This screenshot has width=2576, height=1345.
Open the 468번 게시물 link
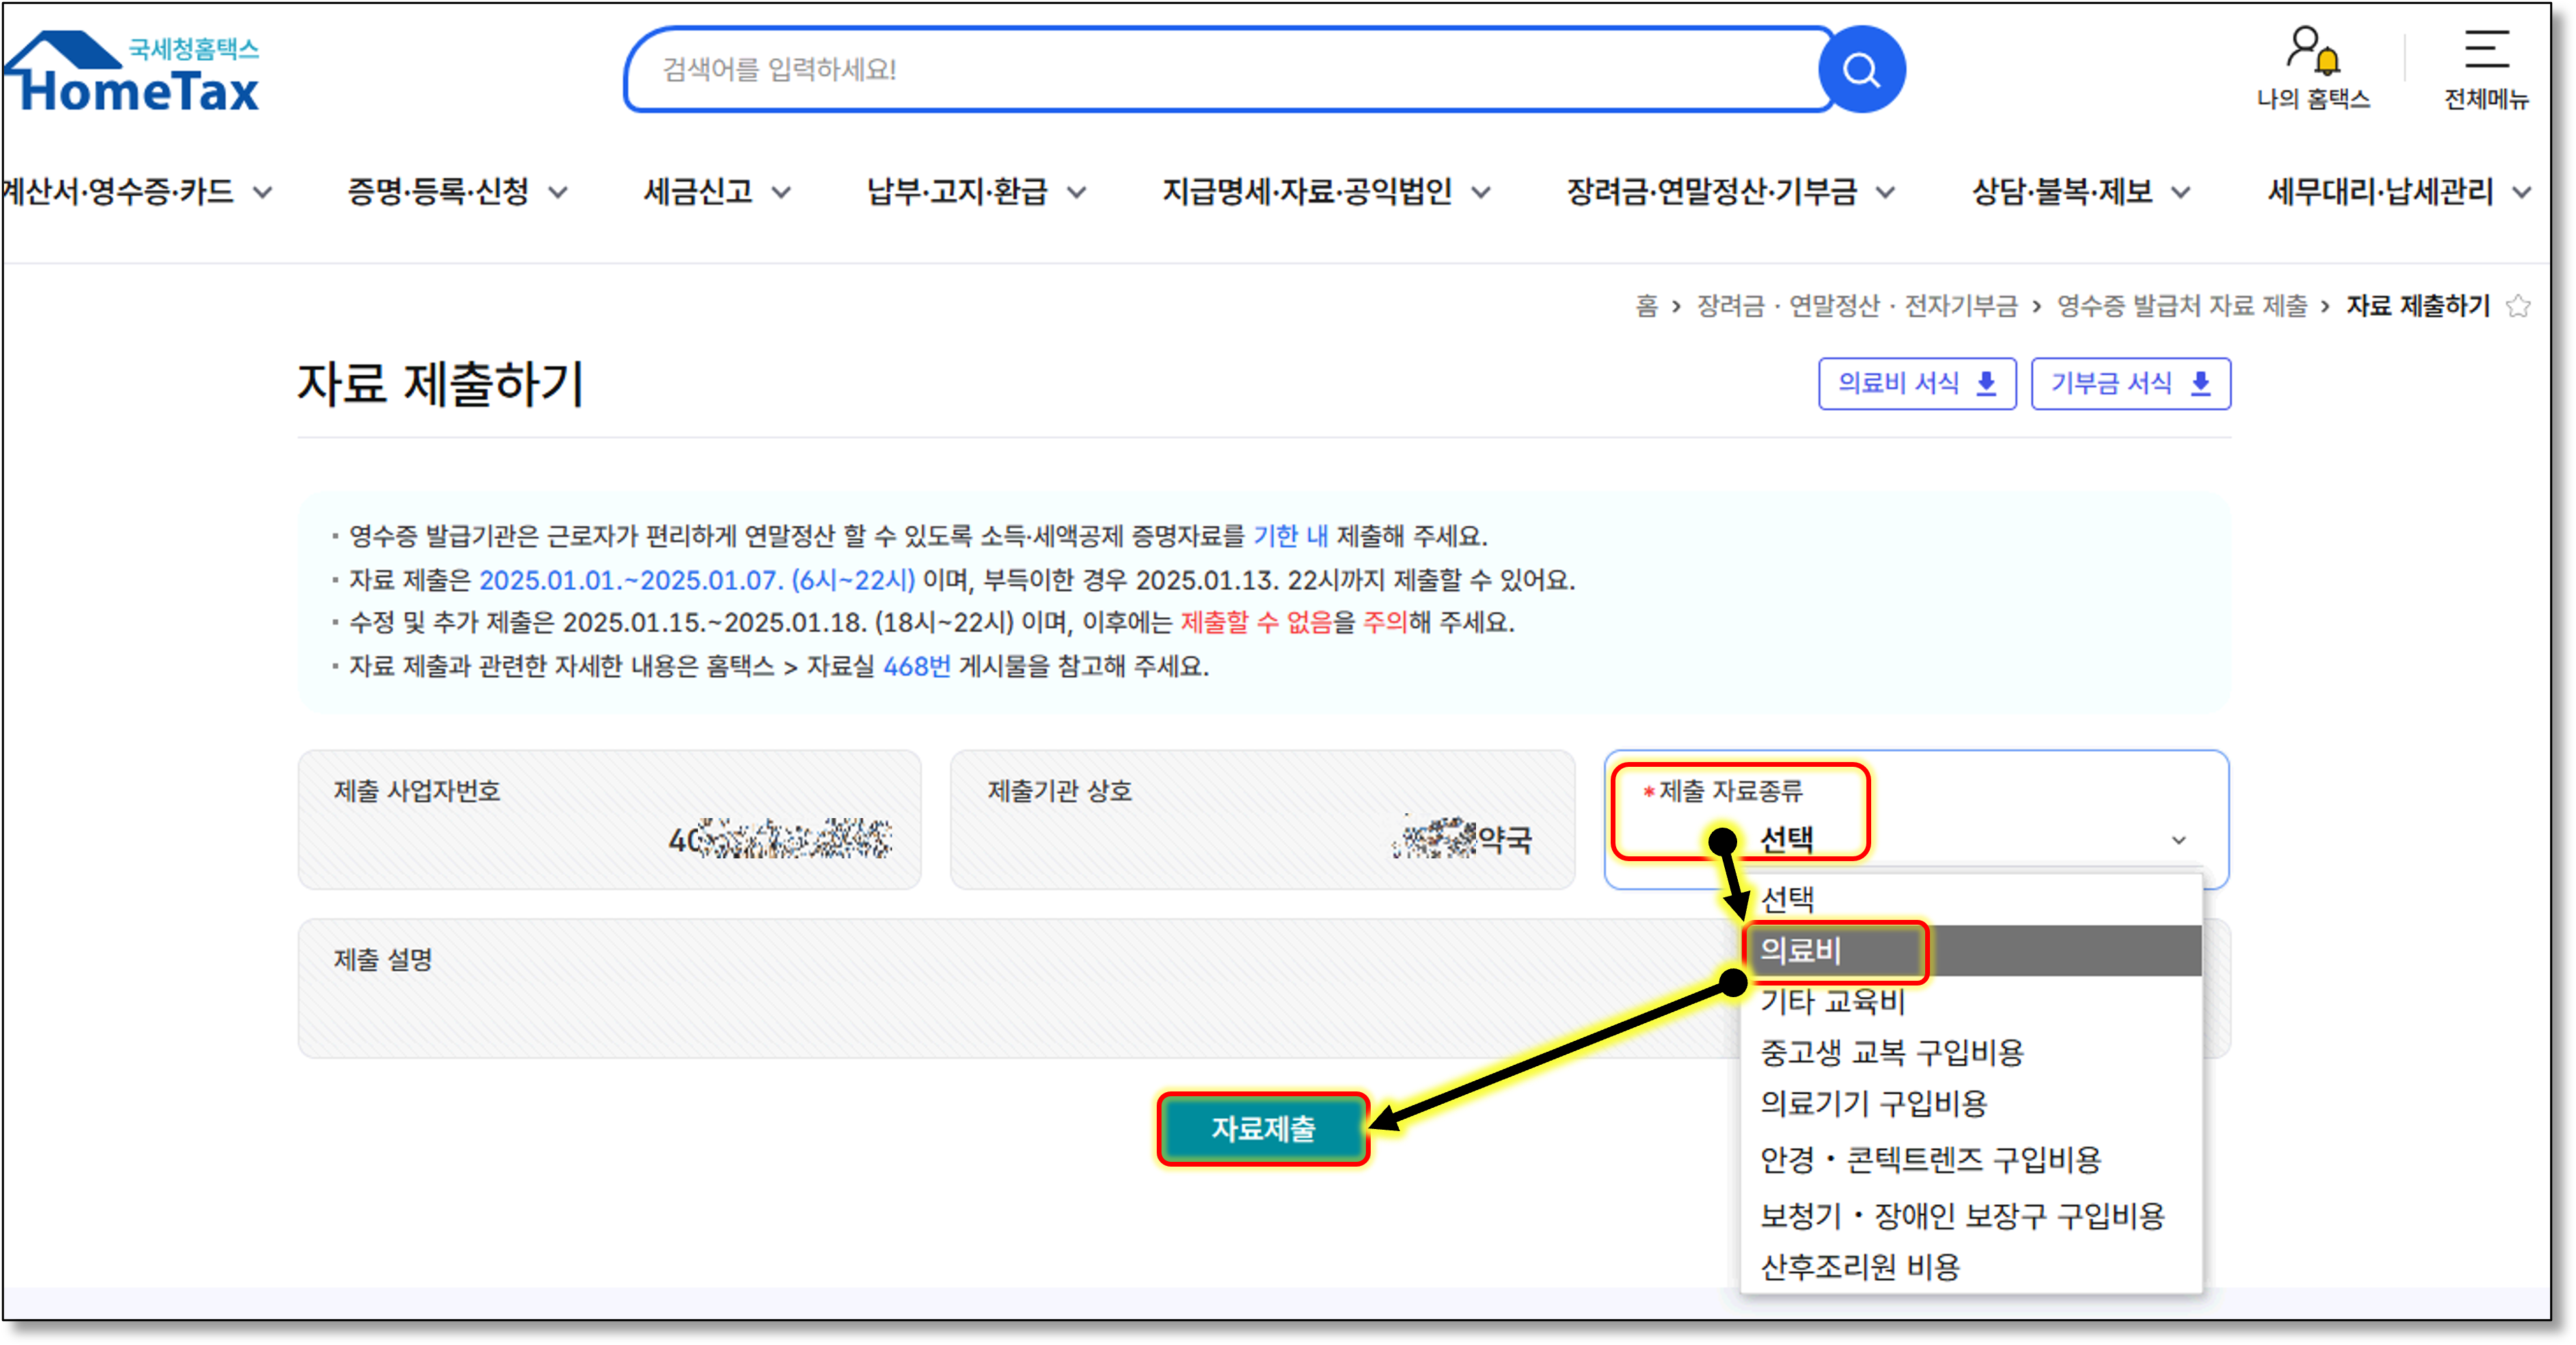pos(916,666)
